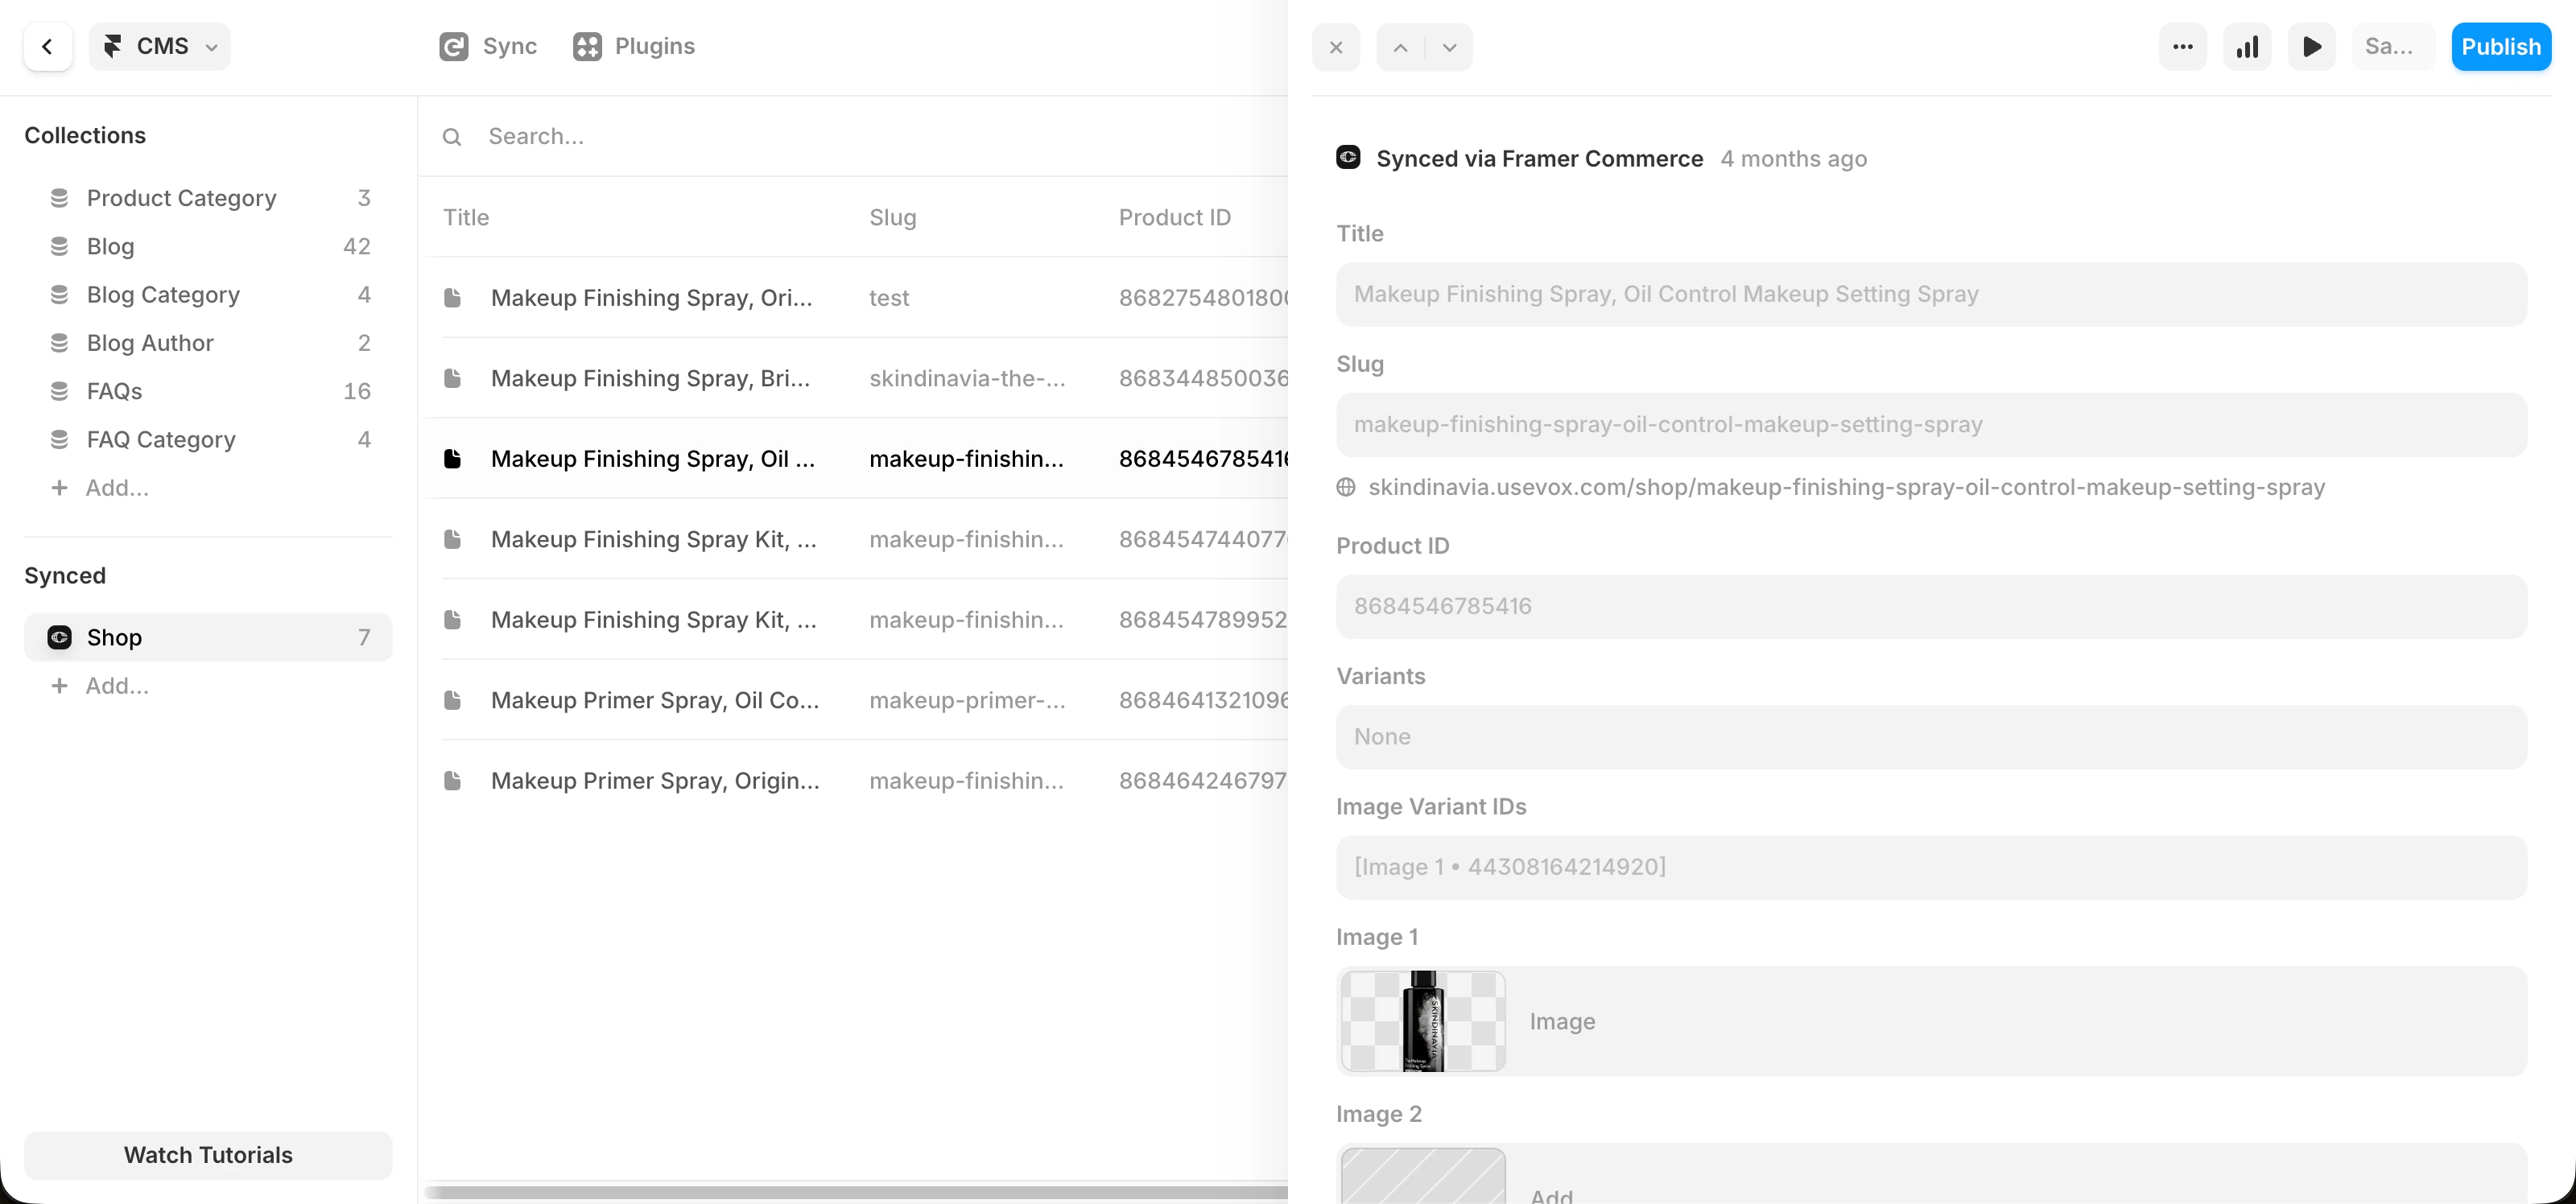Screen dimensions: 2576x1204
Task: Click the back arrow button
Action: (x=47, y=47)
